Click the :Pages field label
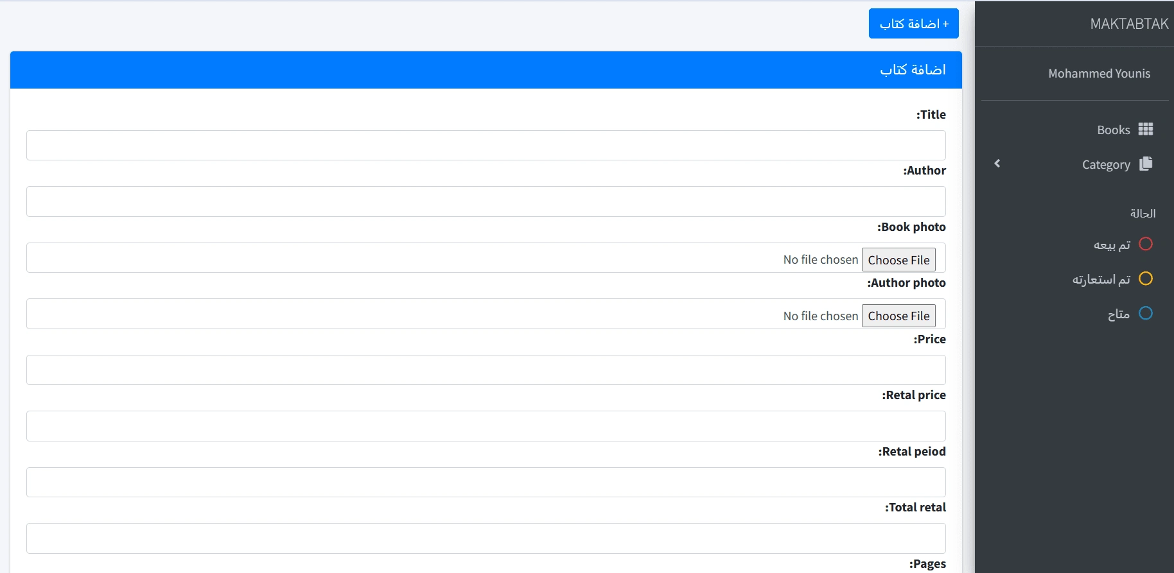1174x573 pixels. (x=927, y=564)
